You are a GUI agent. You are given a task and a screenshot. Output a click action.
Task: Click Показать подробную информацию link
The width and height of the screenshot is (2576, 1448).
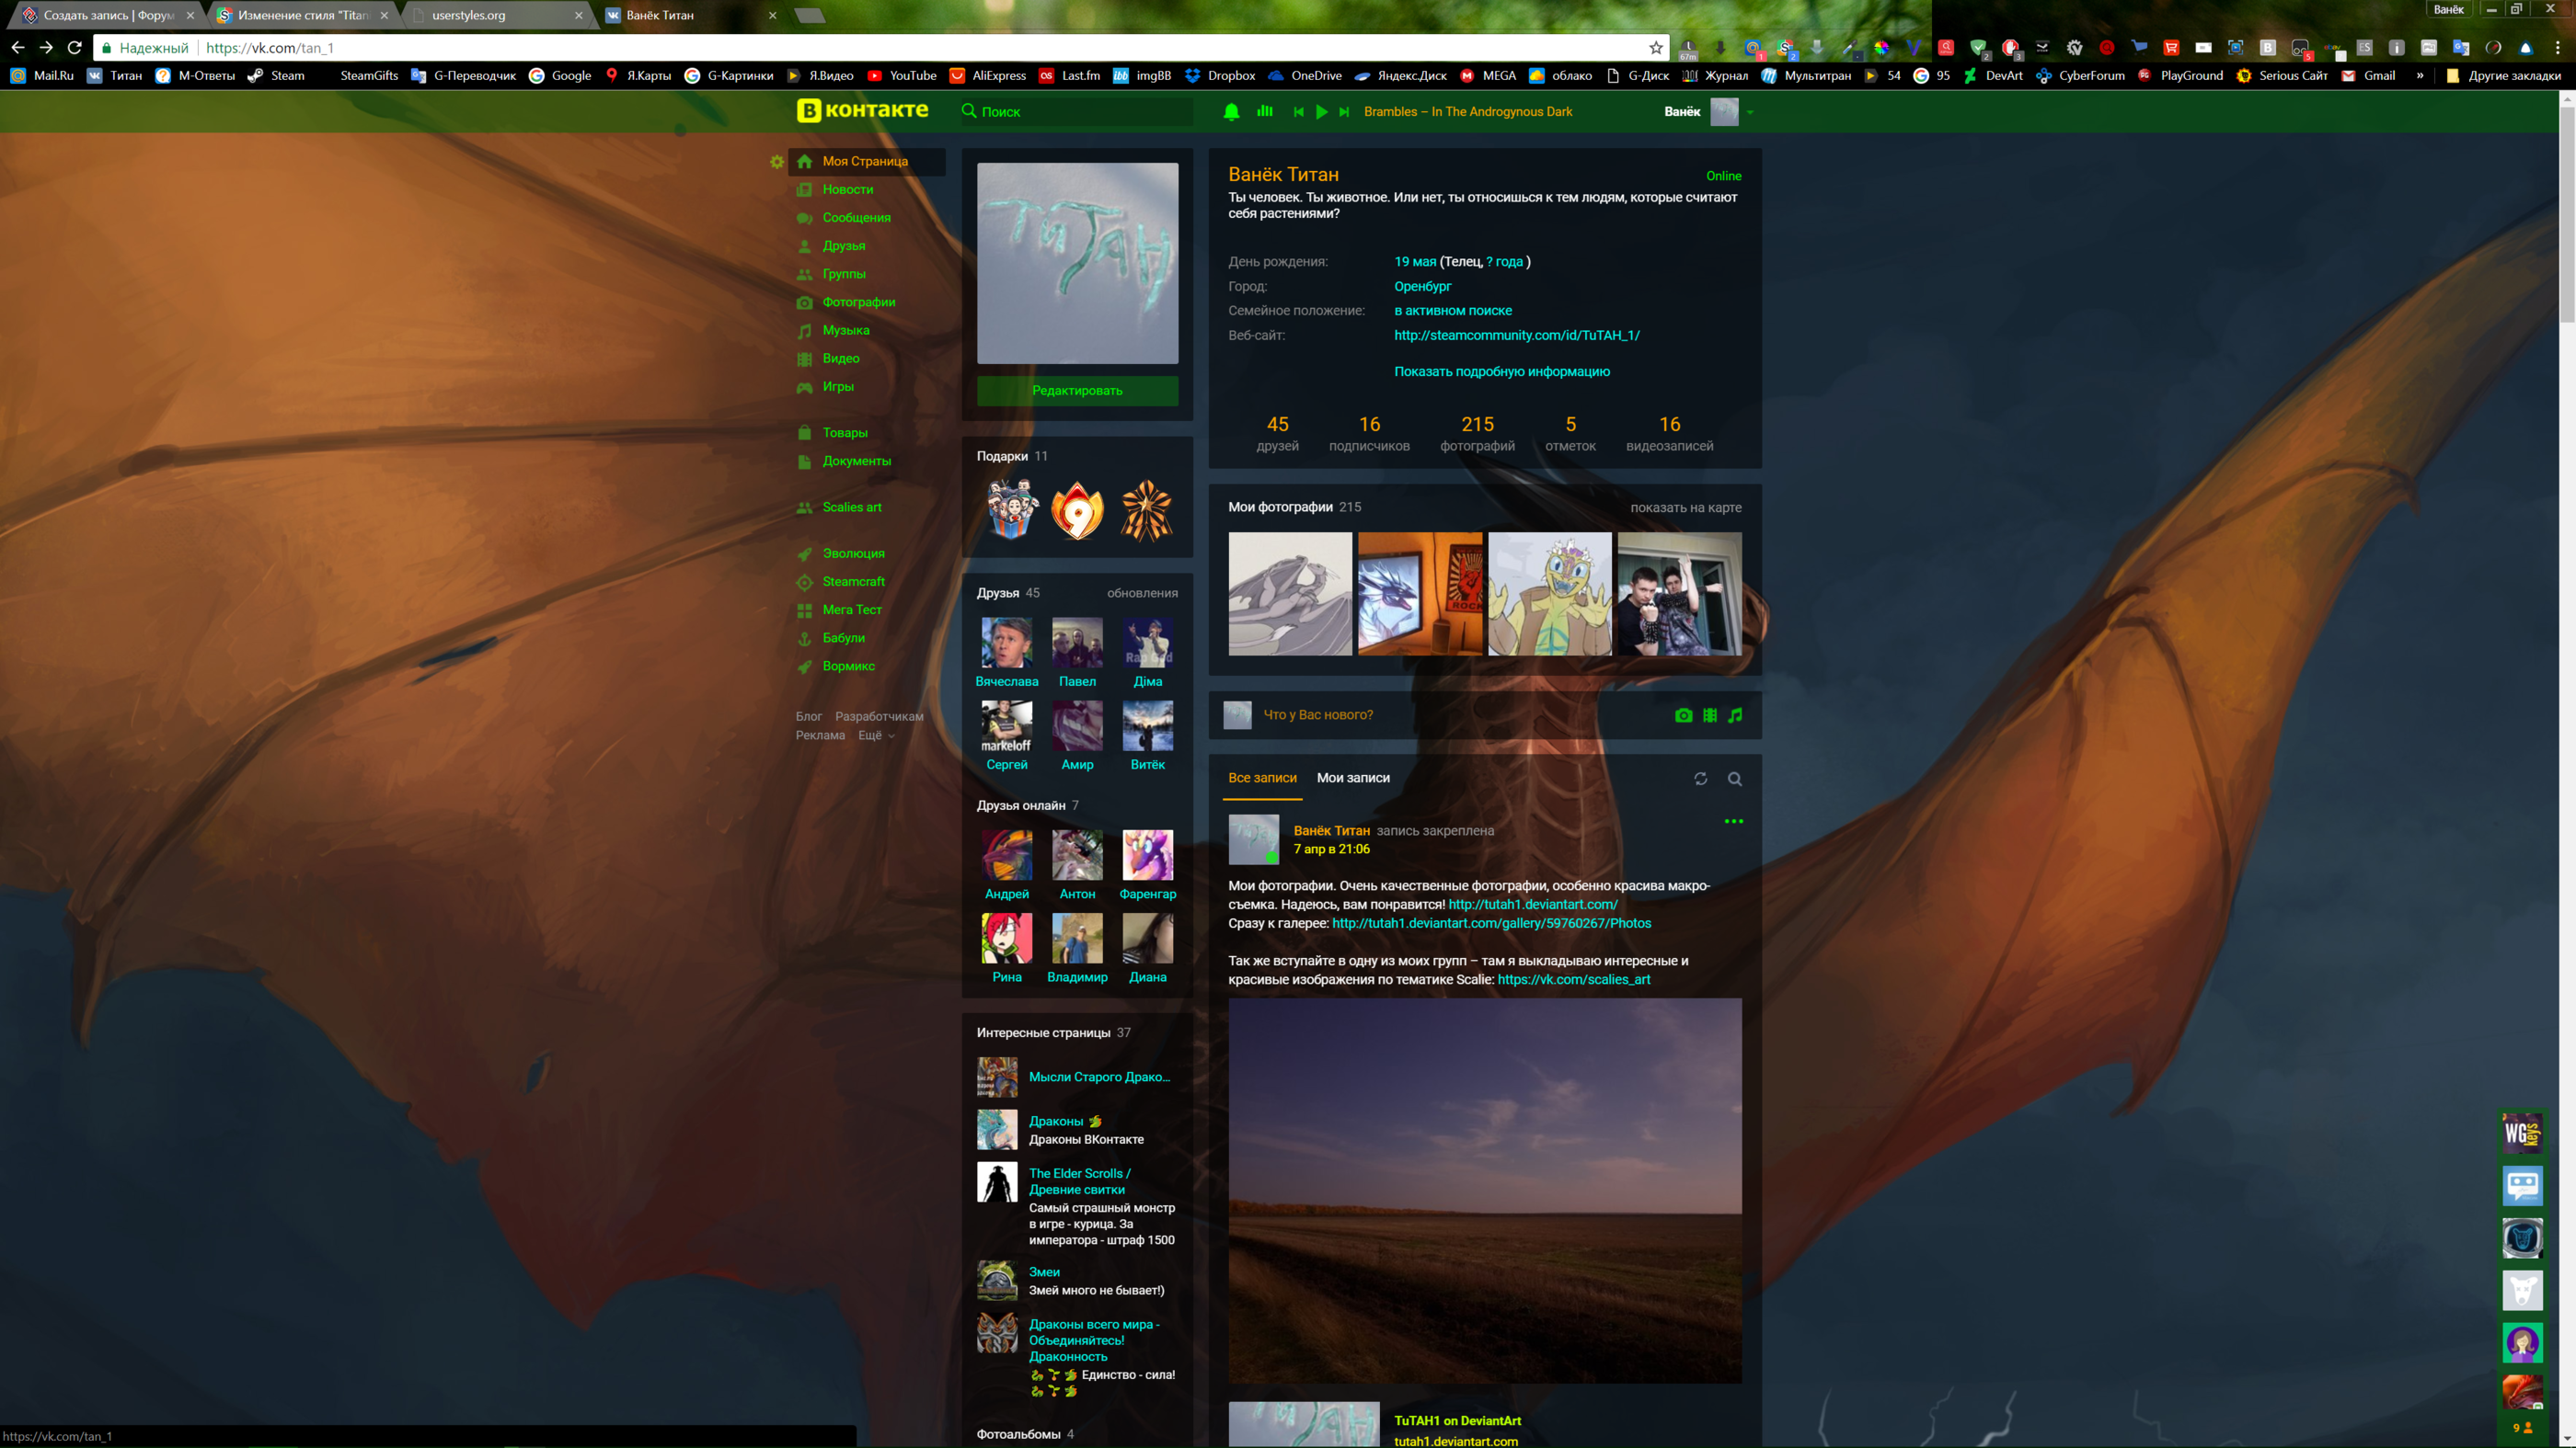coord(1501,371)
